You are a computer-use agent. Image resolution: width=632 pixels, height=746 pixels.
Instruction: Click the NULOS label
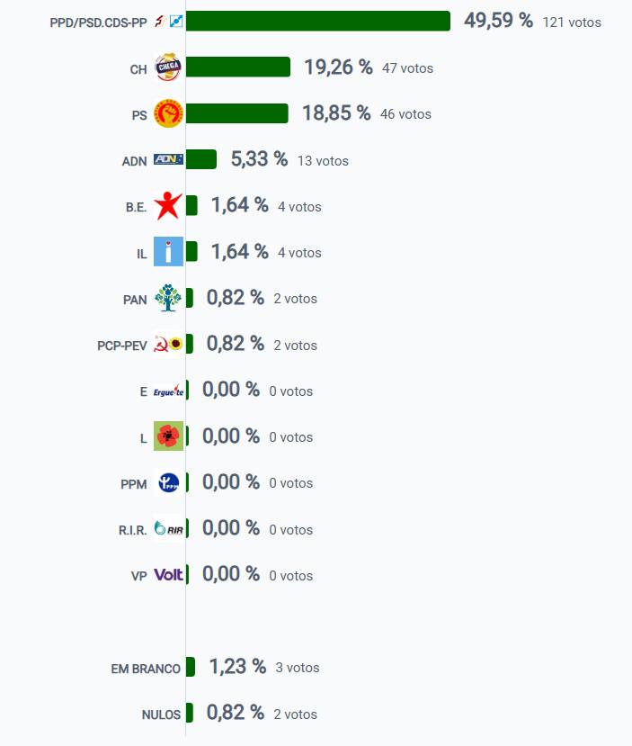[161, 715]
